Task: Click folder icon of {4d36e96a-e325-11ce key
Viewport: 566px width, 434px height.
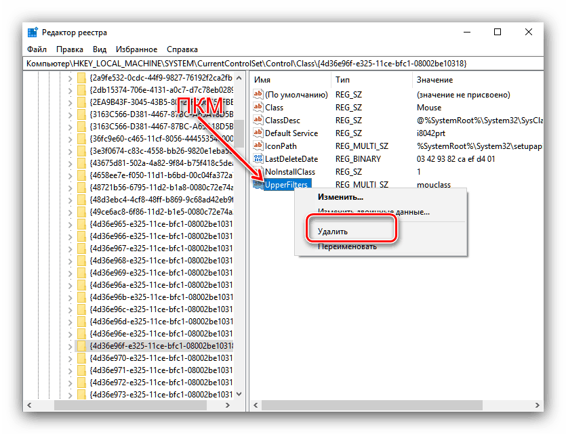Action: (x=82, y=285)
